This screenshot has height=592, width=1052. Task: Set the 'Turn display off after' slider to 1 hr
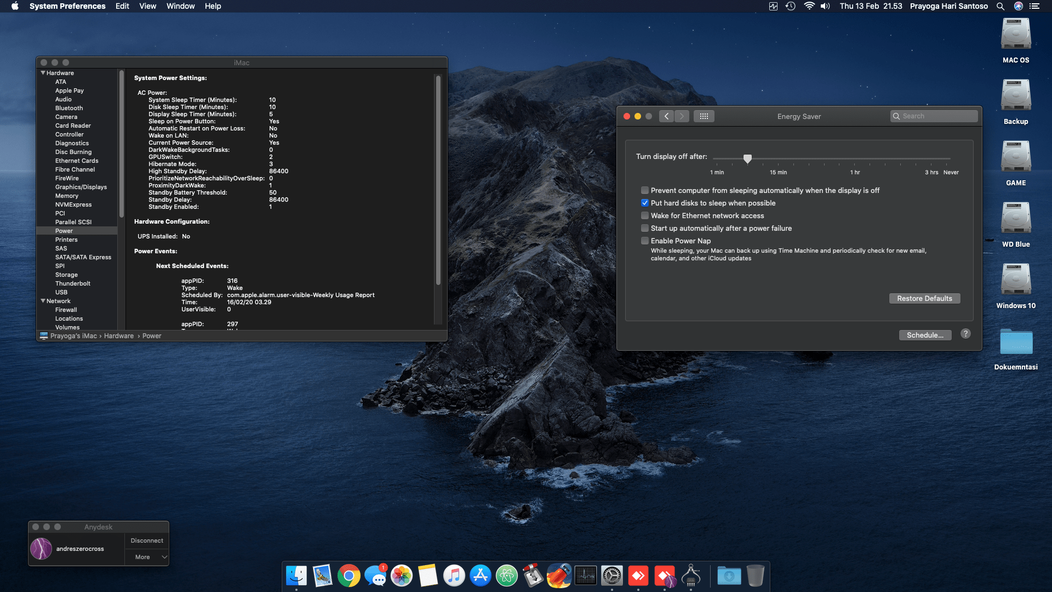tap(855, 160)
